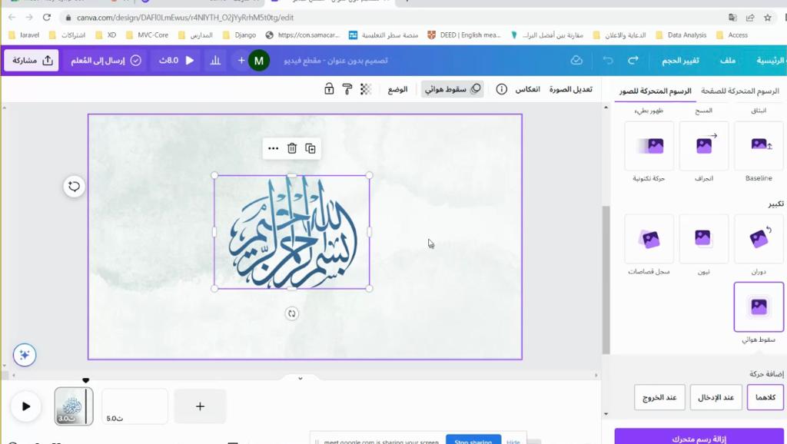
Task: Click سقوط هوائي animation button in toolbar
Action: pyautogui.click(x=452, y=89)
